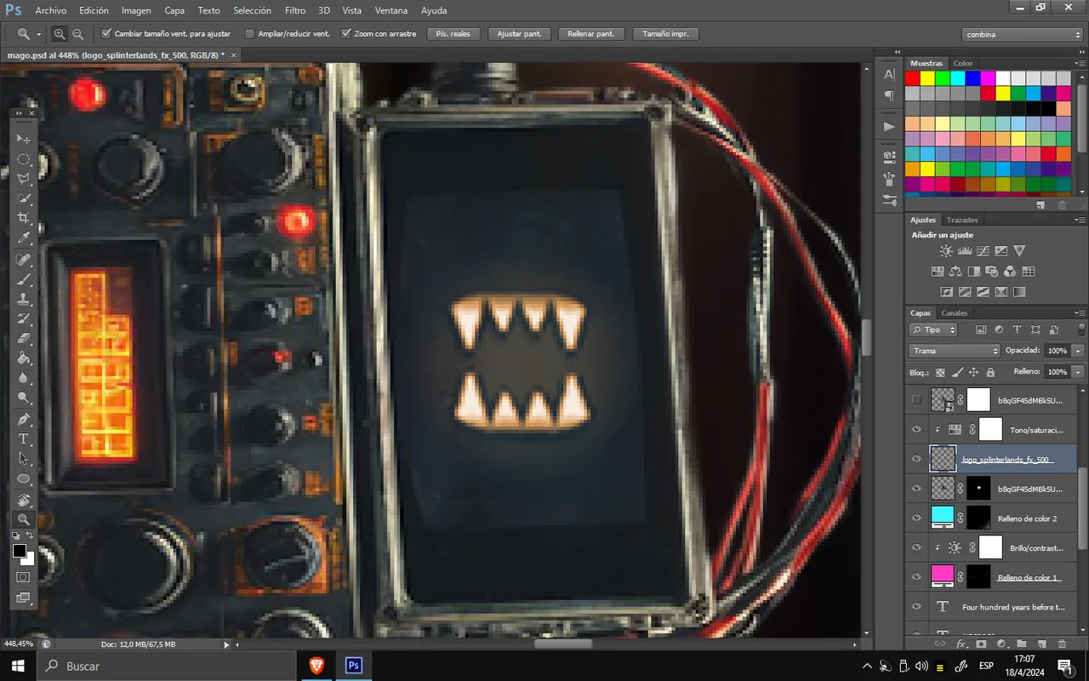Screen dimensions: 1089x681
Task: Open the Opacidad slider dropdown arrow
Action: 1078,351
